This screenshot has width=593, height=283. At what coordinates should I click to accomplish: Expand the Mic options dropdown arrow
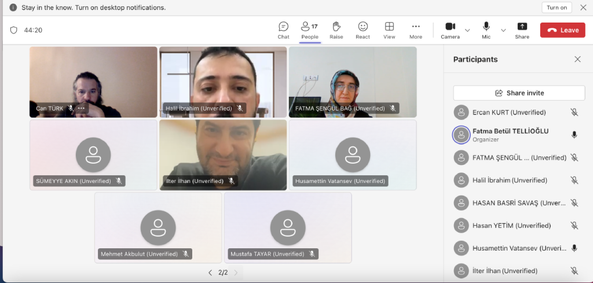pyautogui.click(x=503, y=30)
